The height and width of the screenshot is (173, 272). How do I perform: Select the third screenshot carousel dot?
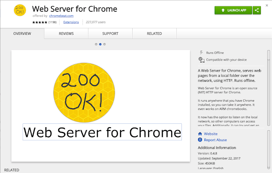105,44
